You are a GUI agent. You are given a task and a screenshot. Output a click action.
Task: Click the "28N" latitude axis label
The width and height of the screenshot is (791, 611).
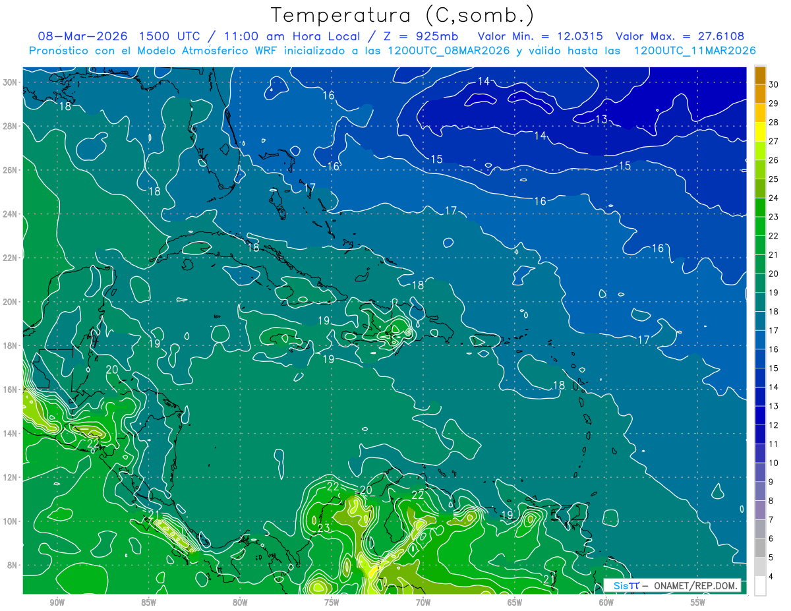pos(10,126)
